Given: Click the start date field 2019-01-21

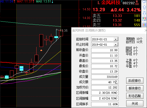Looking at the screenshot, I should [x=105, y=39].
